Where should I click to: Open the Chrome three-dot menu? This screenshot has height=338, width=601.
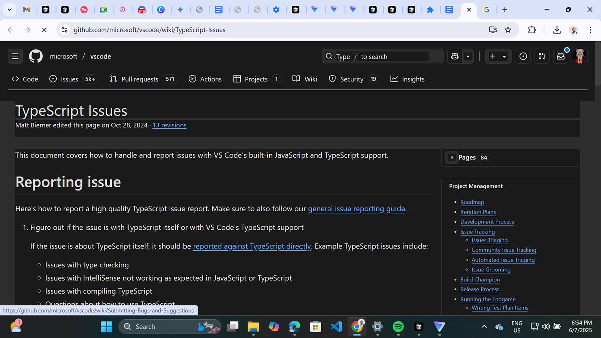[x=590, y=30]
